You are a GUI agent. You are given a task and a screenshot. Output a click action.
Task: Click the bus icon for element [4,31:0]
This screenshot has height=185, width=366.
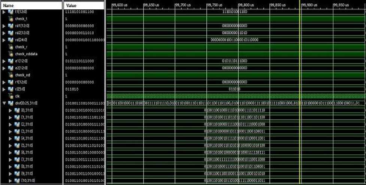[x=17, y=138]
